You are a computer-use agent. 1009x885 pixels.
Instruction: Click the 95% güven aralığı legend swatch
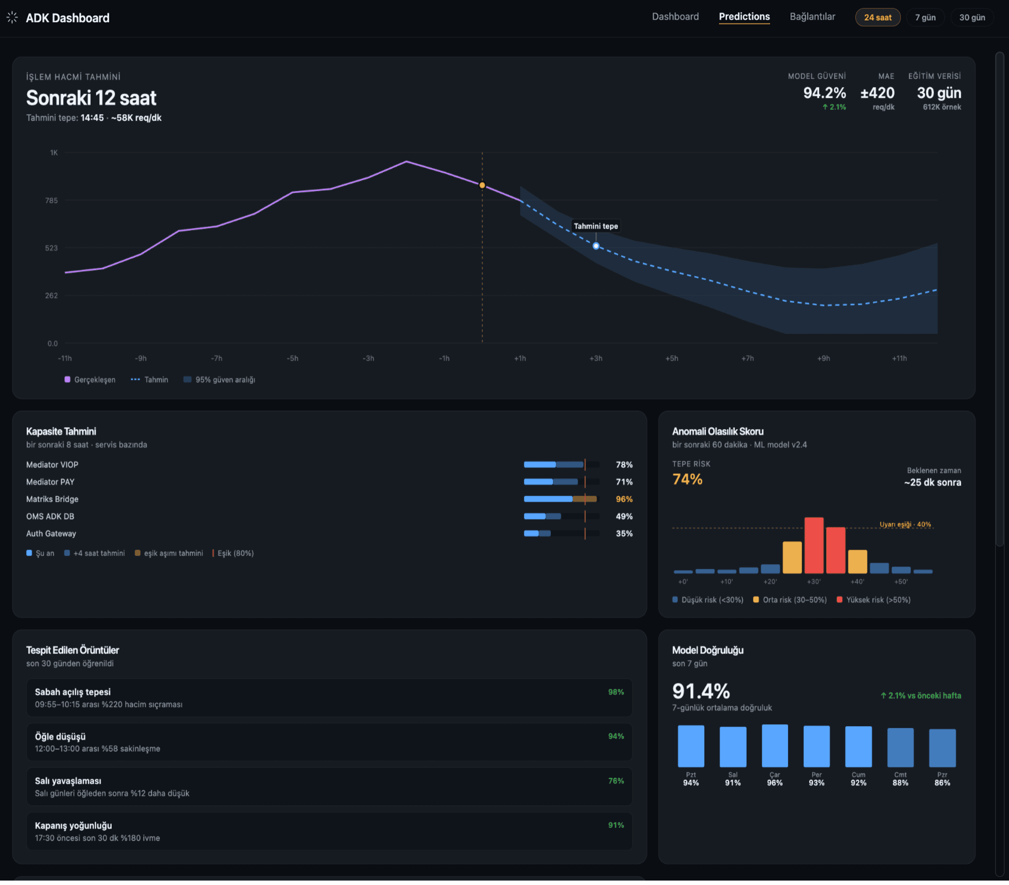click(187, 379)
